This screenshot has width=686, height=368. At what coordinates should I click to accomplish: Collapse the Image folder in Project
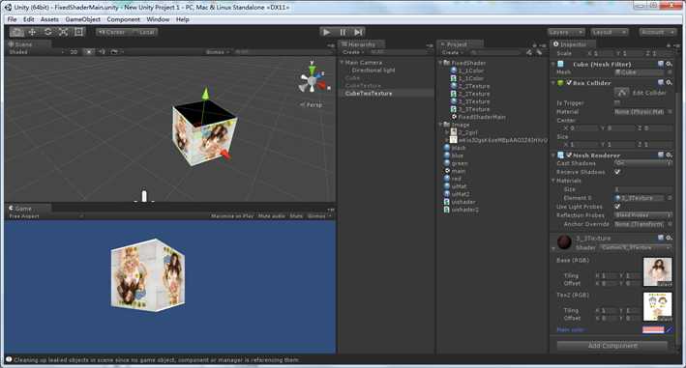(440, 125)
